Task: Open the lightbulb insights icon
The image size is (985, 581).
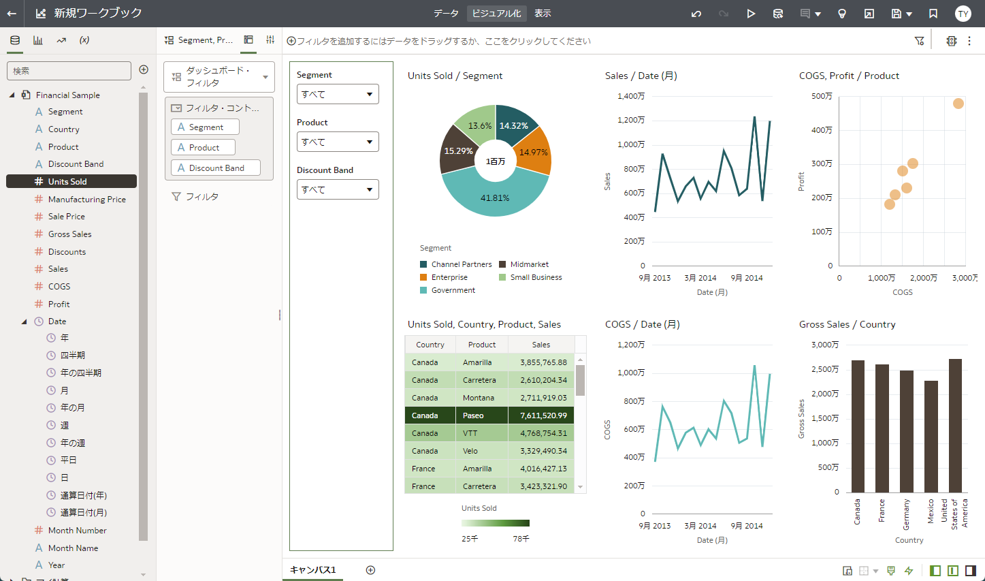Action: pos(842,14)
